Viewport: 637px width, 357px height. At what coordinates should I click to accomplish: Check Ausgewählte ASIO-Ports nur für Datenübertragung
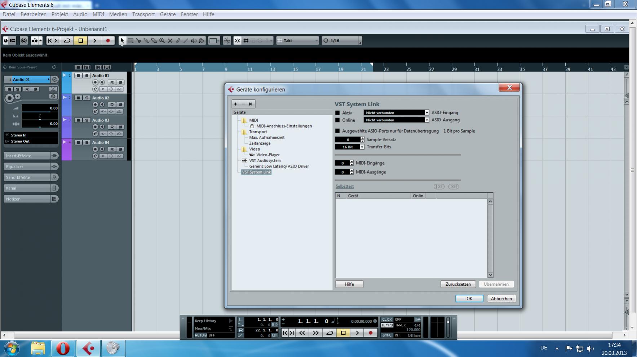pos(338,131)
